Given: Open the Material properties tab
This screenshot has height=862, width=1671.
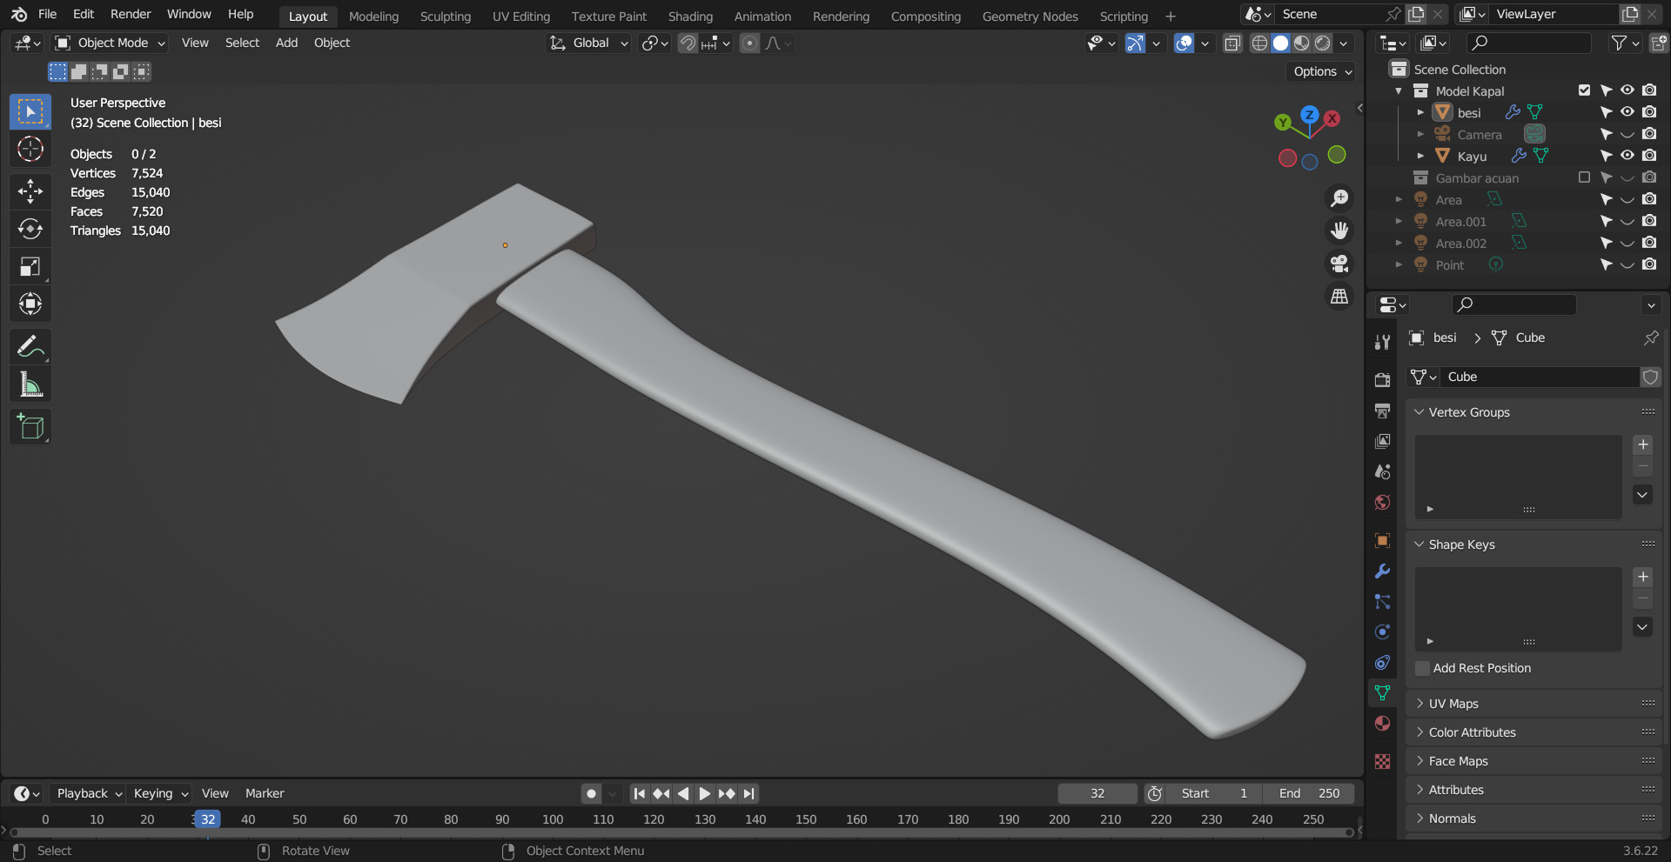Looking at the screenshot, I should click(1382, 724).
